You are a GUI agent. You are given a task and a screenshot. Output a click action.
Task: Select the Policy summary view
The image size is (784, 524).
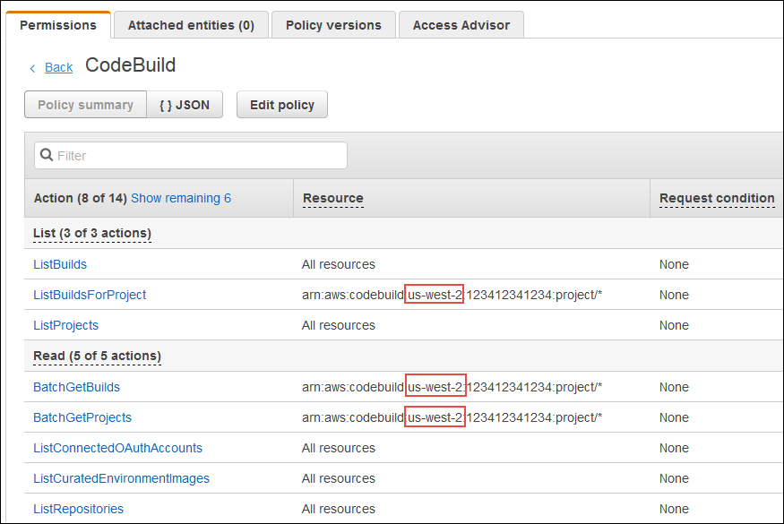85,104
